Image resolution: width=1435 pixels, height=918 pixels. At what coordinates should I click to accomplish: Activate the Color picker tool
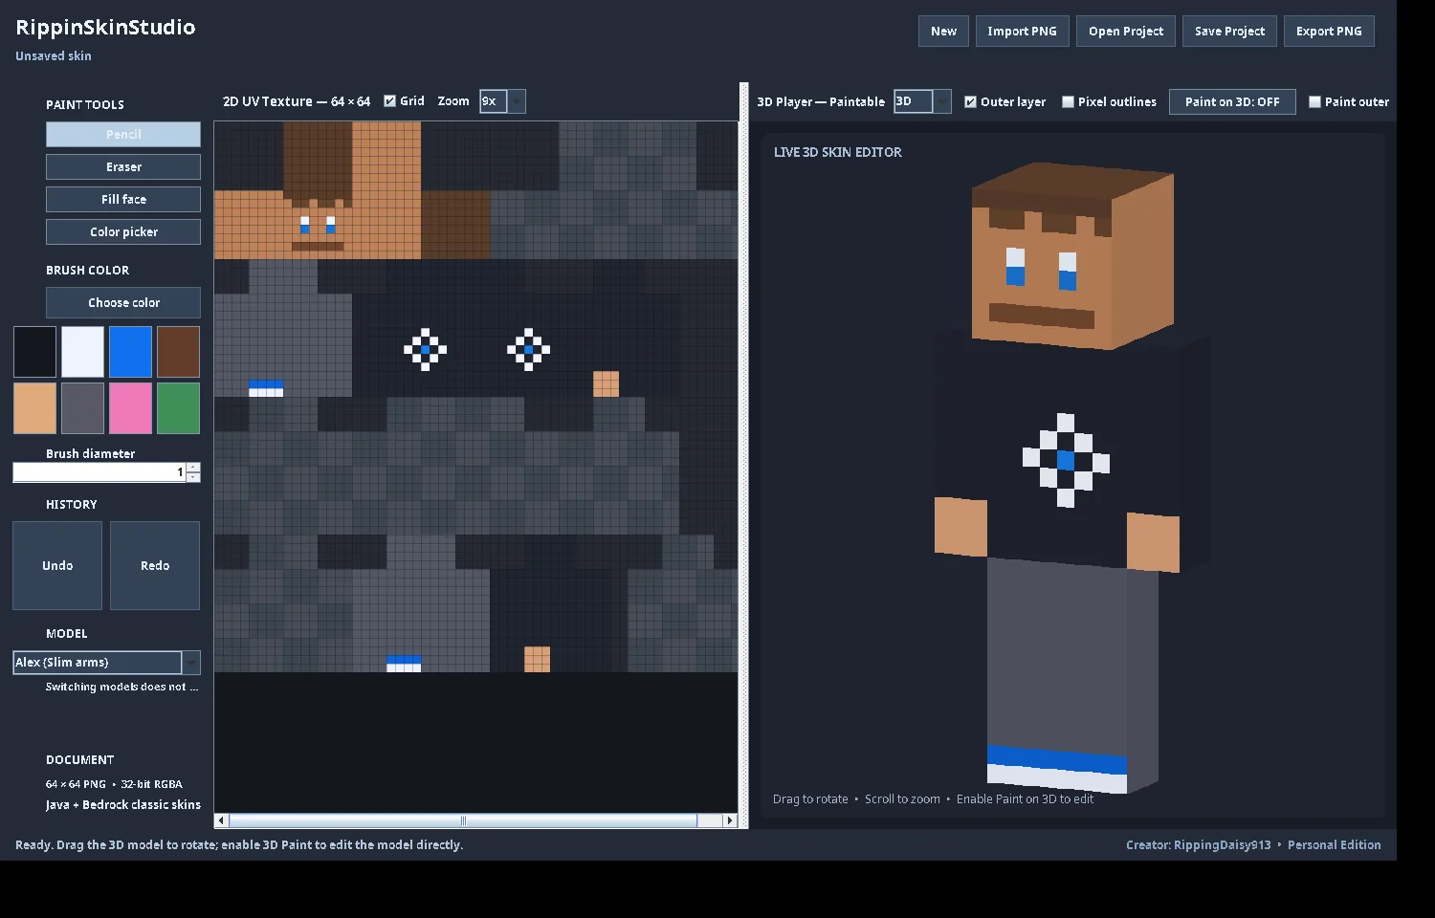(x=123, y=231)
